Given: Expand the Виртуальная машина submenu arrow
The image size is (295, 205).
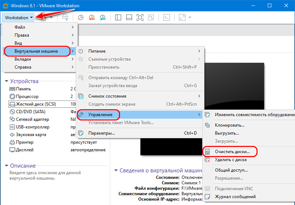Looking at the screenshot, I should click(x=73, y=51).
